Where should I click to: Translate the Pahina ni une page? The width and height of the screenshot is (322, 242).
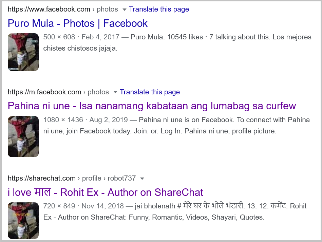(x=150, y=92)
